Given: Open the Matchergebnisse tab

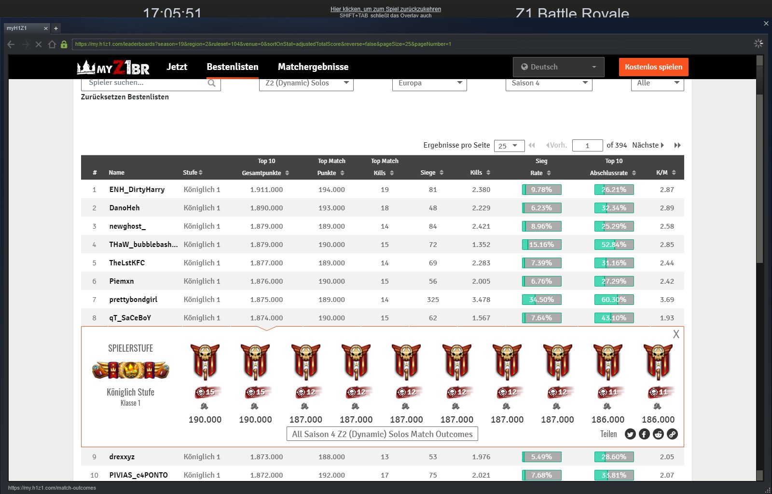Looking at the screenshot, I should click(x=313, y=67).
